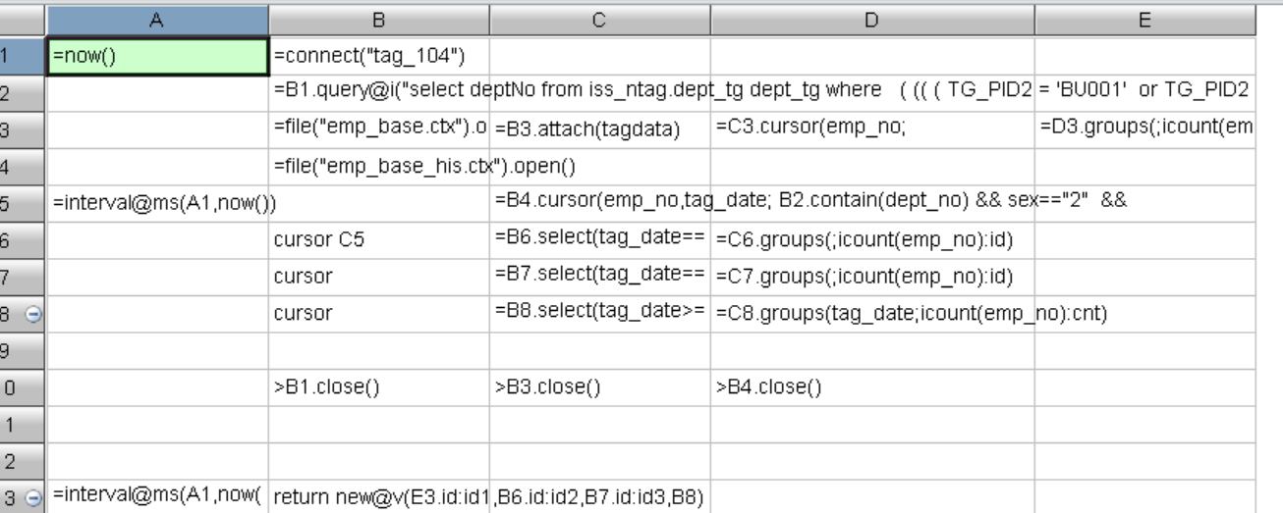The height and width of the screenshot is (513, 1283).
Task: Select column E header
Action: (1144, 19)
